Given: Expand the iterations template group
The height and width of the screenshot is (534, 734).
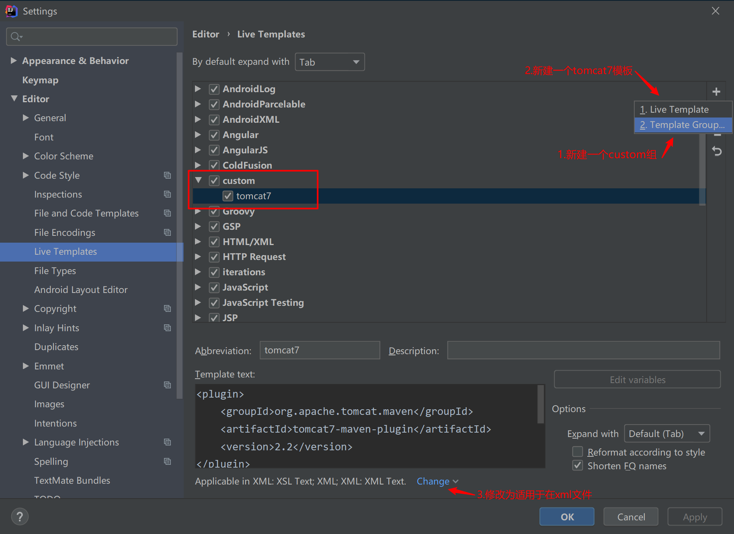Looking at the screenshot, I should click(x=198, y=272).
